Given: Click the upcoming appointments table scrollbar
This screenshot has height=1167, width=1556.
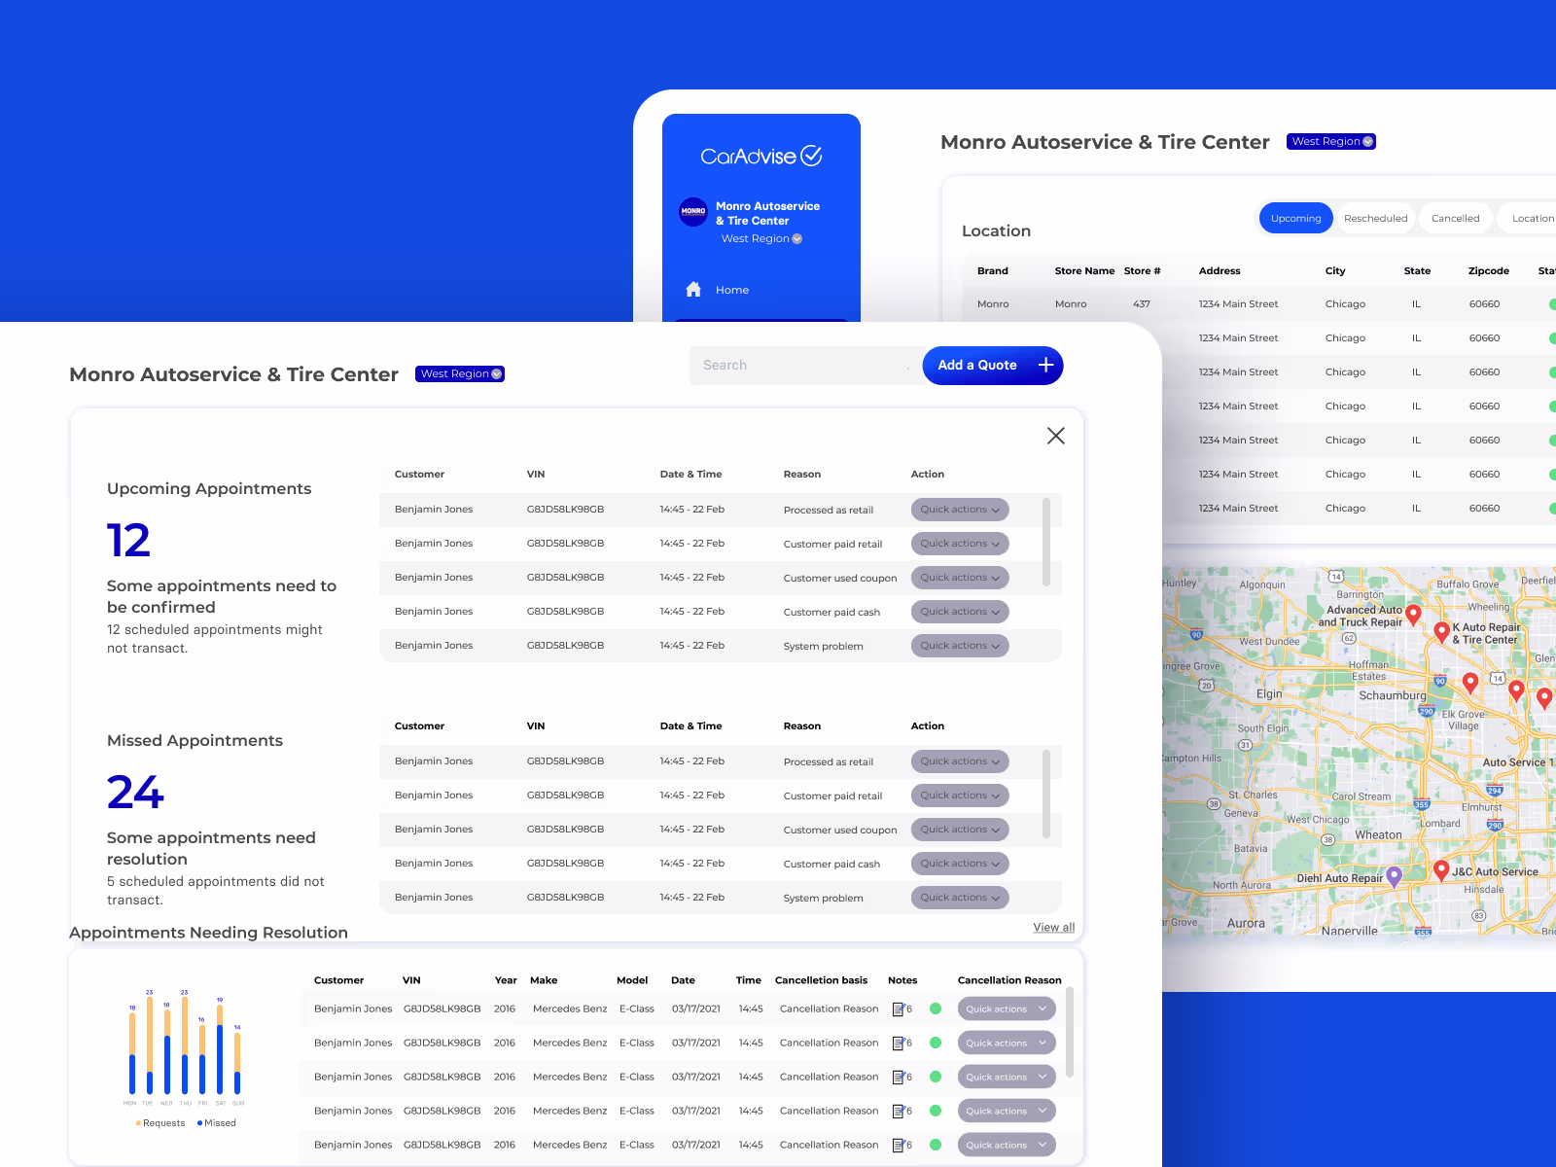Looking at the screenshot, I should tap(1046, 543).
